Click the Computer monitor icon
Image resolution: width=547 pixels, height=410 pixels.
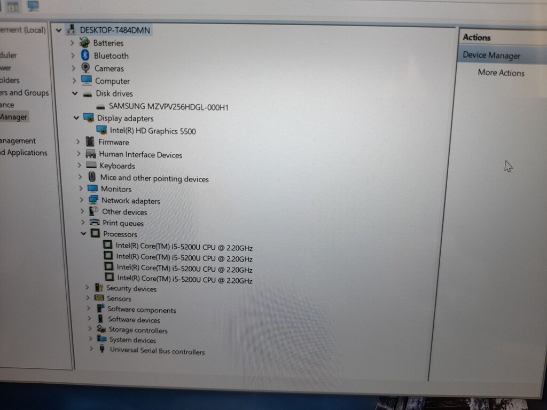tap(87, 80)
